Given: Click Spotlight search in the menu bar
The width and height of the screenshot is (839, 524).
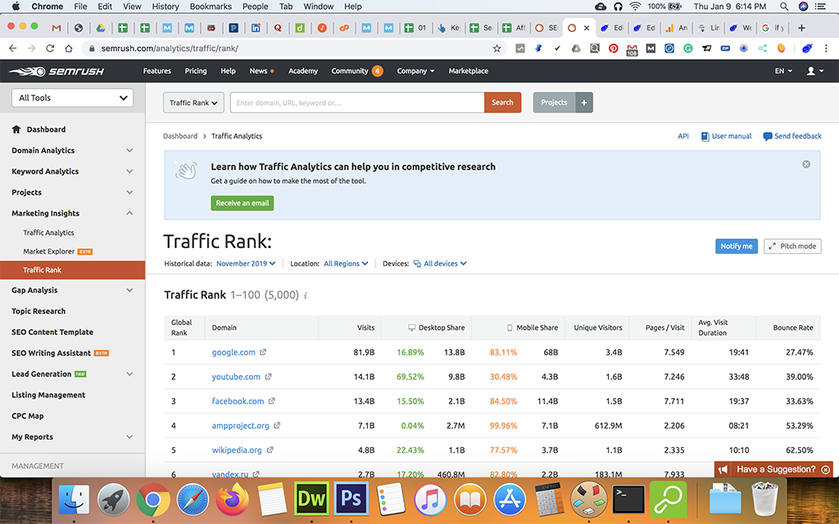Looking at the screenshot, I should tap(784, 7).
